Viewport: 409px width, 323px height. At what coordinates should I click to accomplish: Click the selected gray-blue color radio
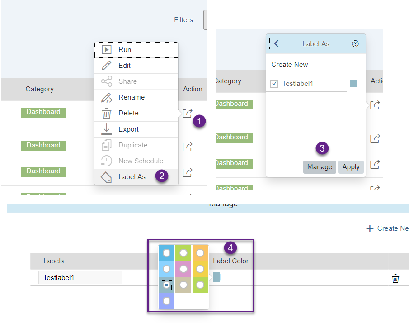[x=166, y=285]
